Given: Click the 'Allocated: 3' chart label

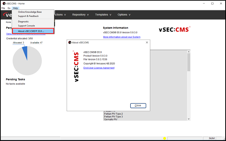Looking at the screenshot, I should click(x=18, y=43).
